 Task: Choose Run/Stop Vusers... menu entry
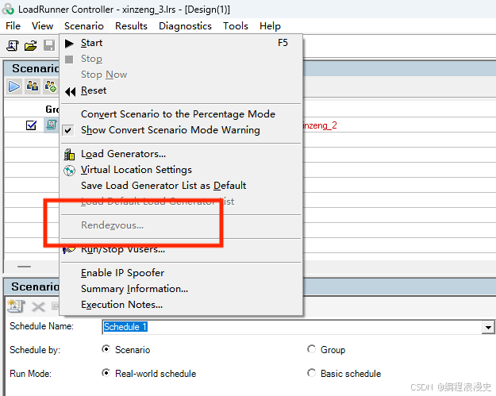pyautogui.click(x=181, y=249)
